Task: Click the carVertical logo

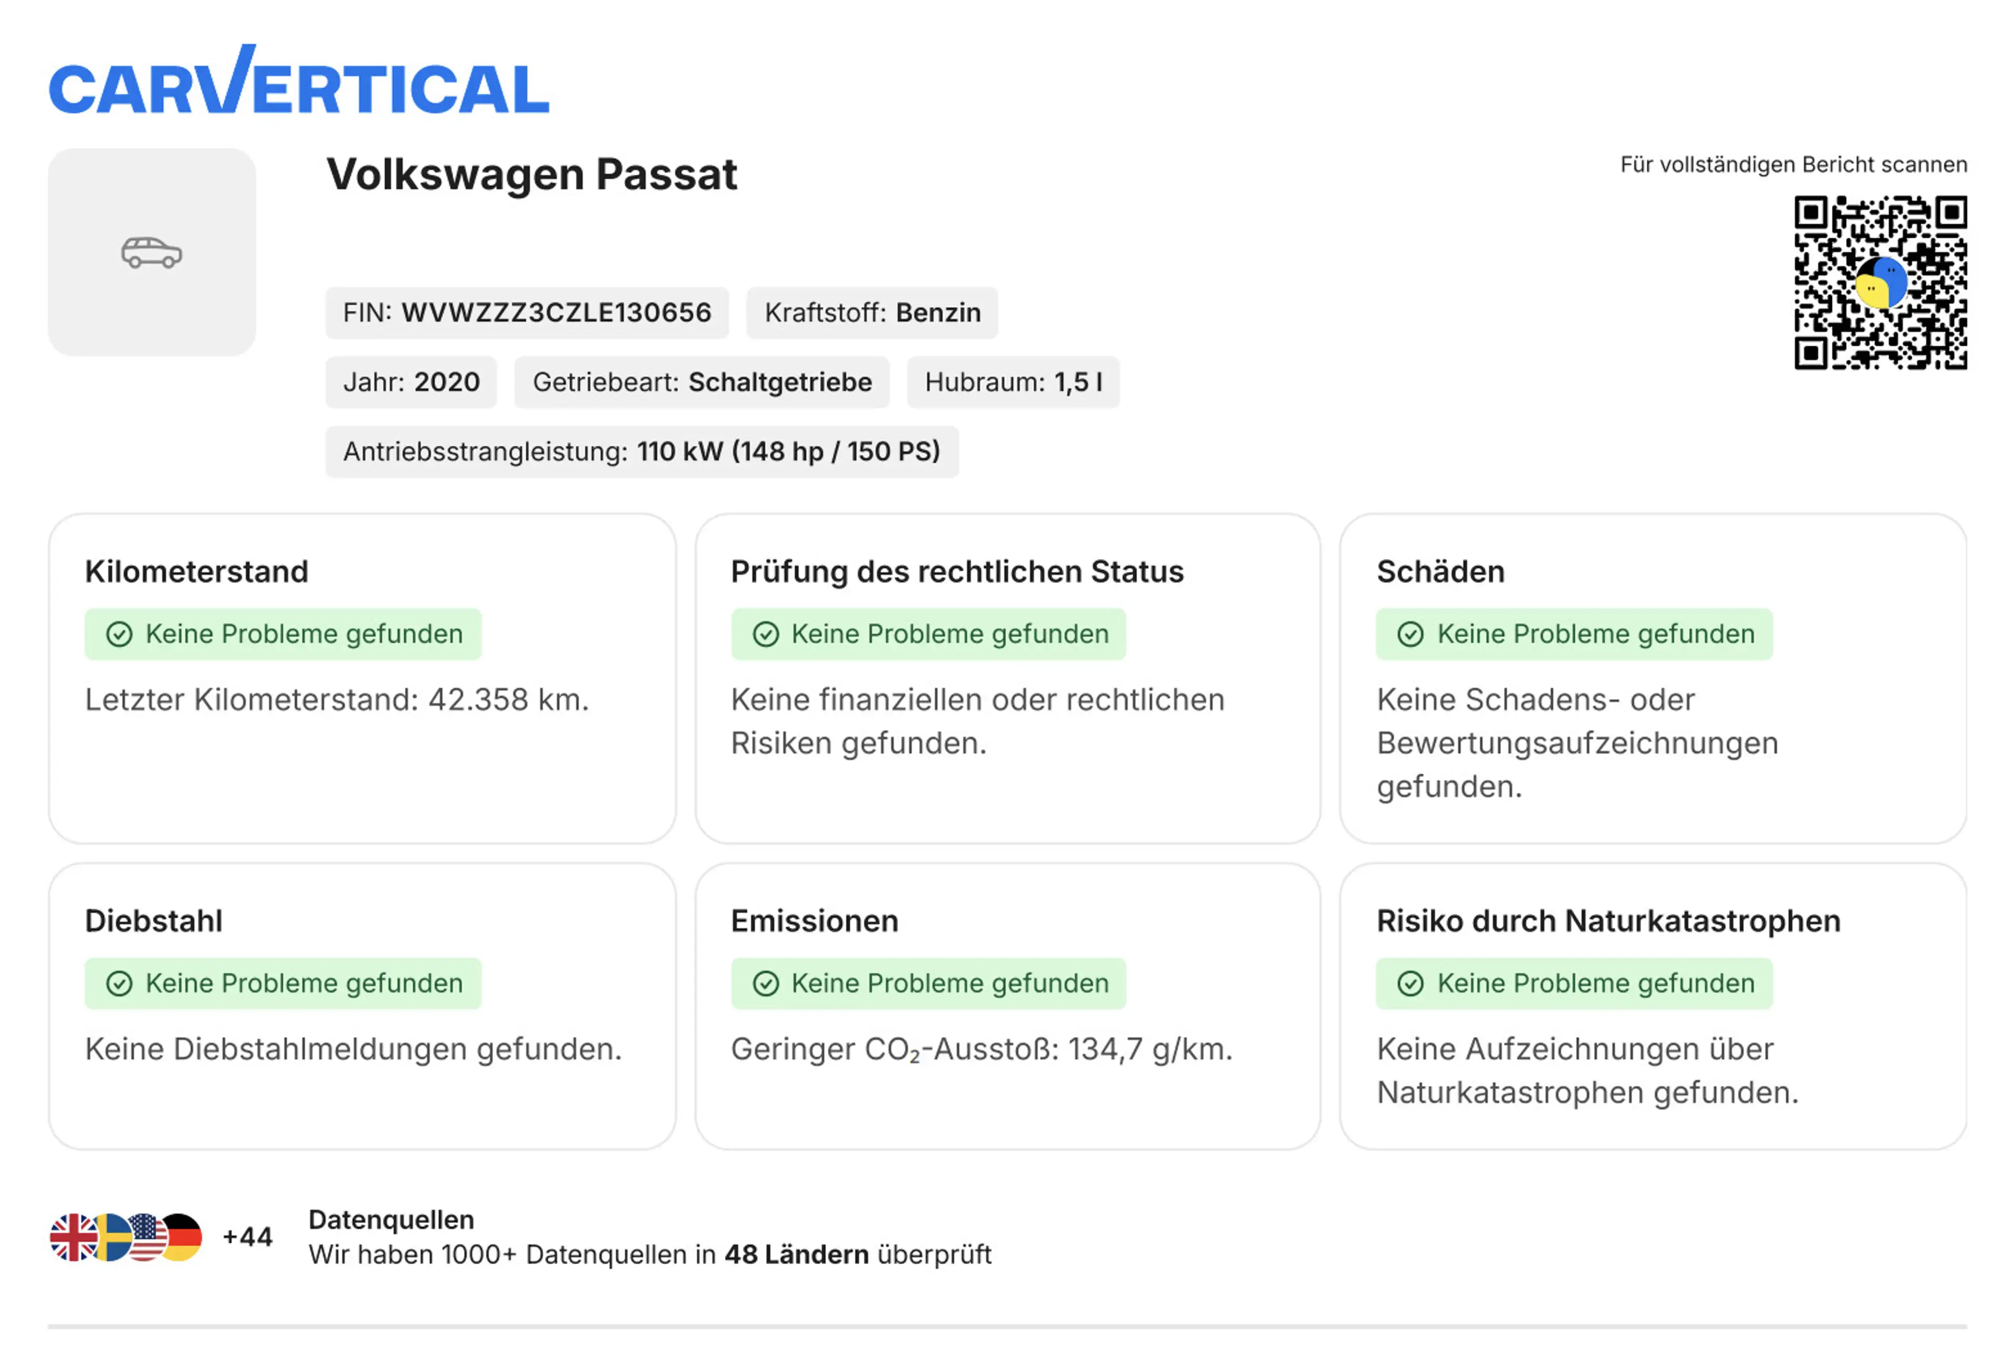Action: (298, 79)
